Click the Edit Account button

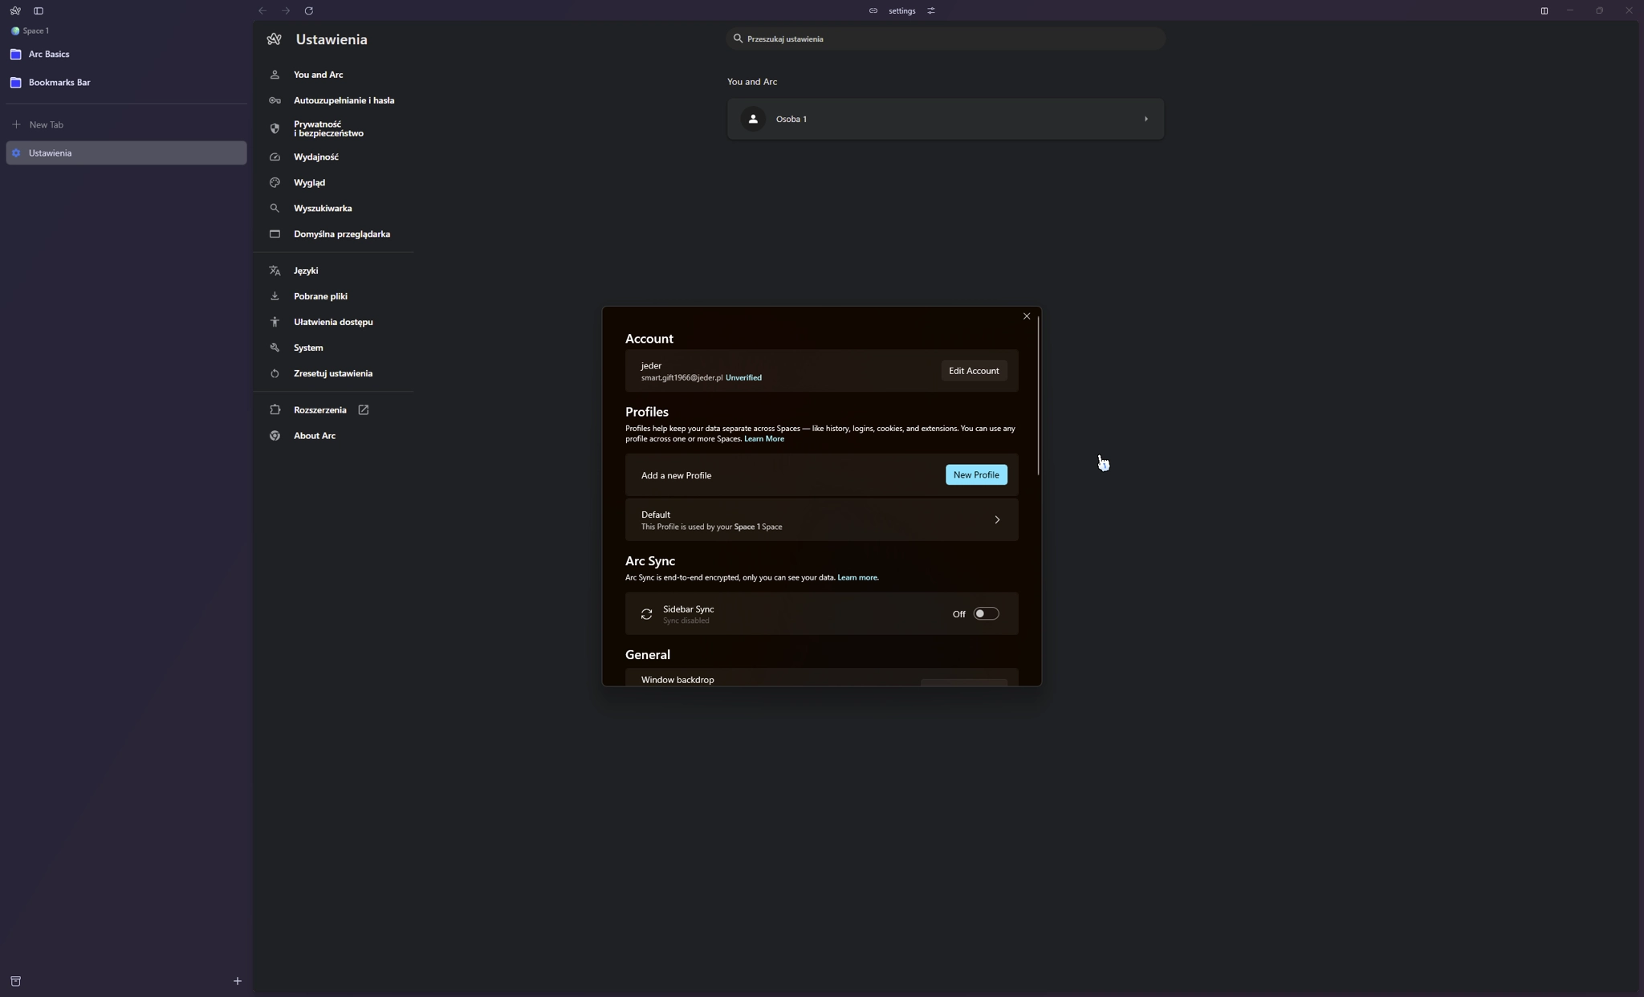pyautogui.click(x=974, y=371)
